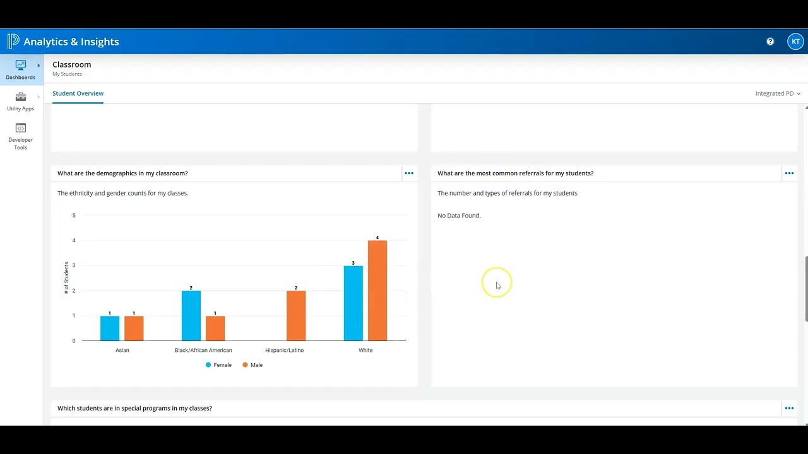Image resolution: width=808 pixels, height=454 pixels.
Task: Click the Asian female bar
Action: (x=110, y=329)
